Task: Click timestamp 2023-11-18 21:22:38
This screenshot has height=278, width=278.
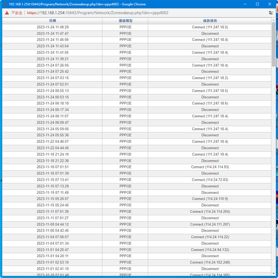Action: click(53, 161)
